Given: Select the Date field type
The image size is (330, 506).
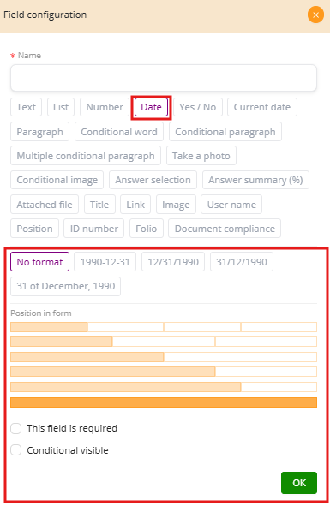Looking at the screenshot, I should click(151, 107).
